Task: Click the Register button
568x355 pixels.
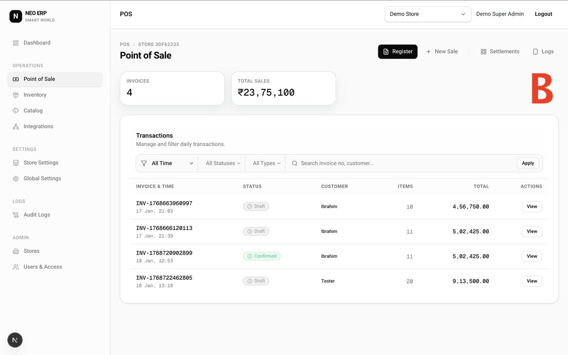Action: click(x=398, y=52)
